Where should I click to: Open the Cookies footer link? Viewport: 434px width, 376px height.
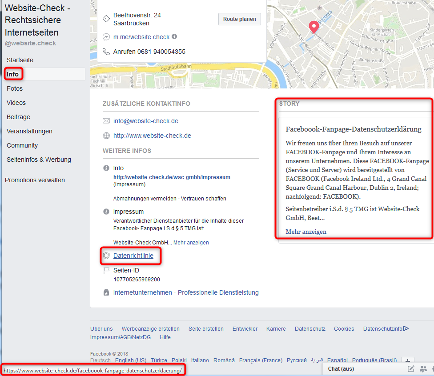pos(344,329)
